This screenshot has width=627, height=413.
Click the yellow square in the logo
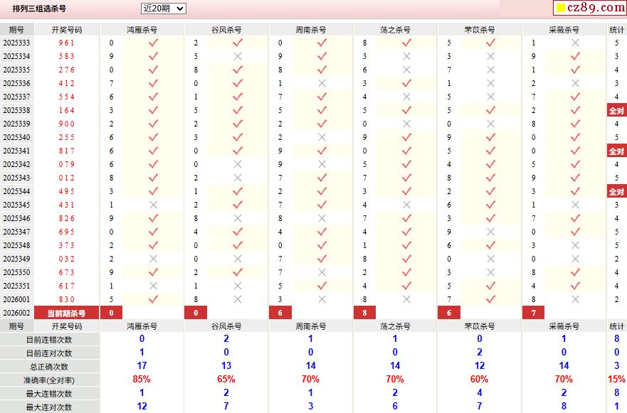561,8
